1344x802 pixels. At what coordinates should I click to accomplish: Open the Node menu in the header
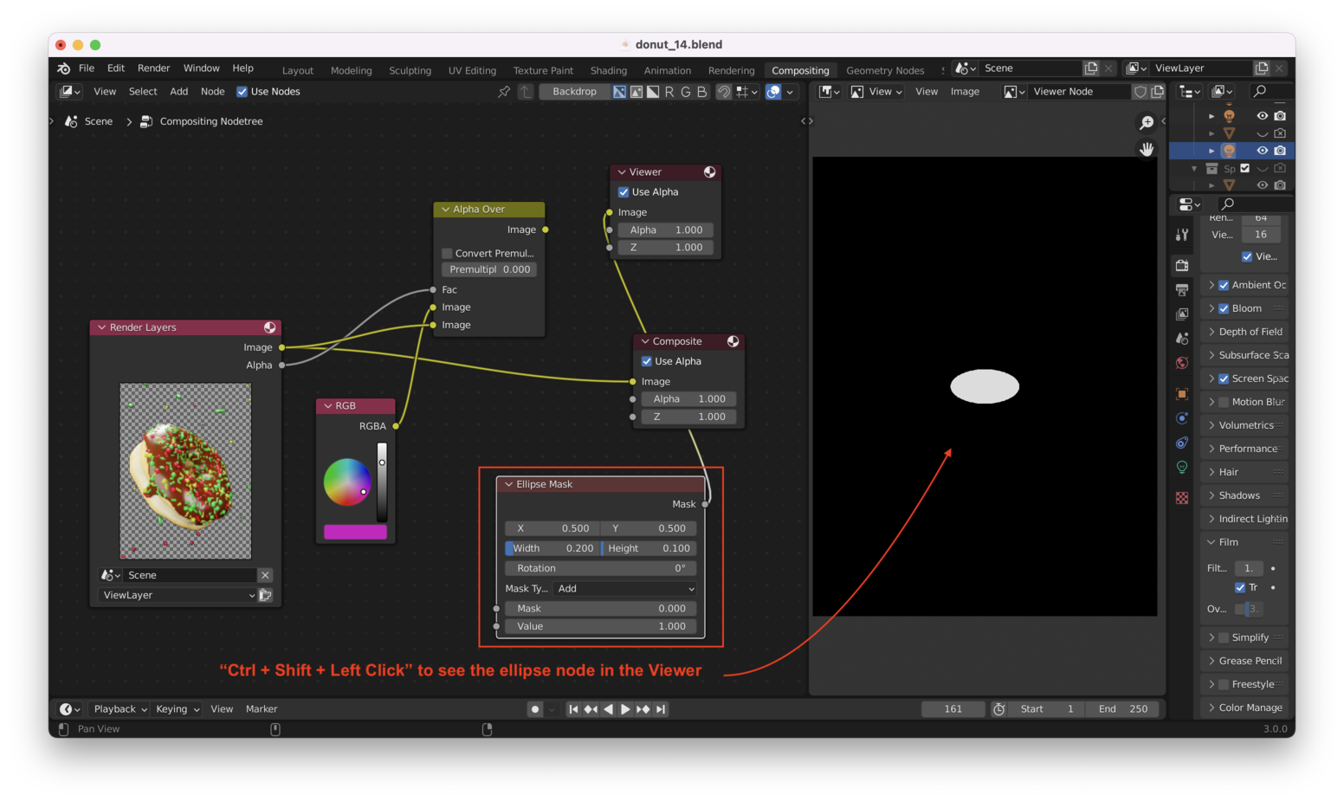point(212,91)
